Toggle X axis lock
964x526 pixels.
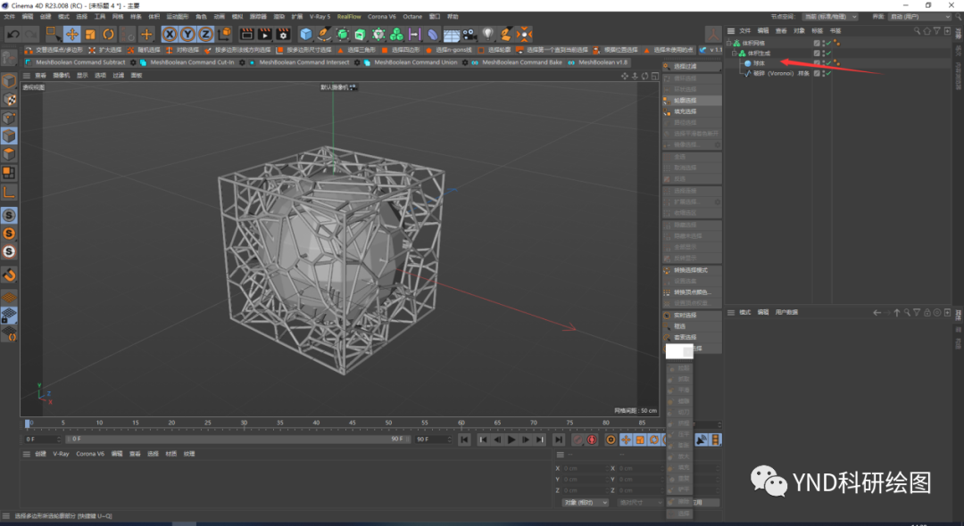coord(170,35)
